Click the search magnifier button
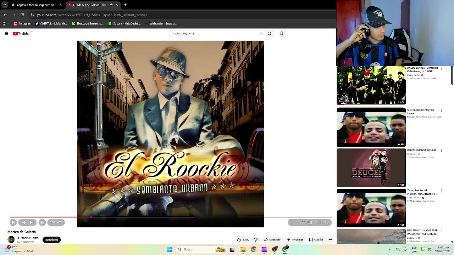The height and width of the screenshot is (255, 454). click(270, 33)
